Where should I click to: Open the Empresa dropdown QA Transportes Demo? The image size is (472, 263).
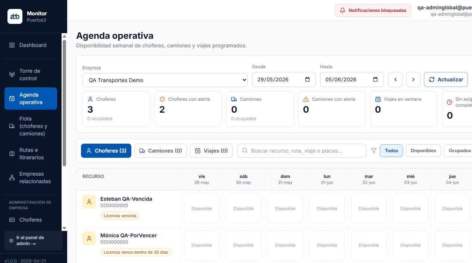pyautogui.click(x=165, y=80)
